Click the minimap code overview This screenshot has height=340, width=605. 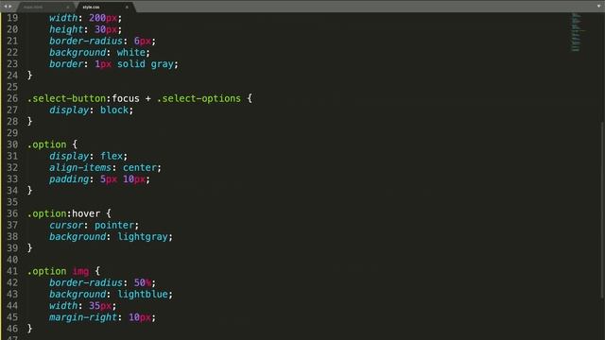[x=577, y=31]
